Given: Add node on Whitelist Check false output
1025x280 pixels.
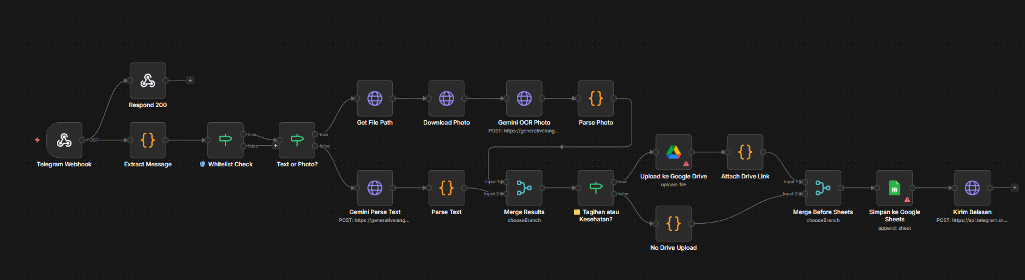Looking at the screenshot, I should coord(275,146).
